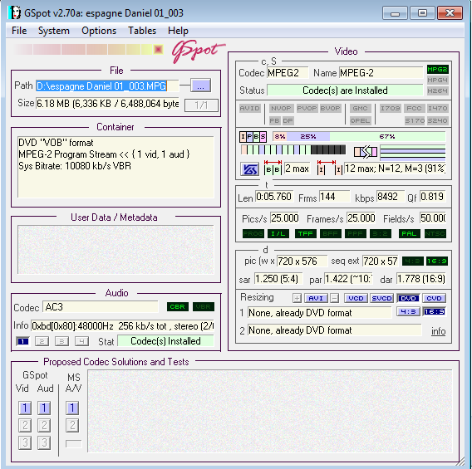Click the blue VS logo icon
Viewport: 472px width, 469px height.
point(249,169)
